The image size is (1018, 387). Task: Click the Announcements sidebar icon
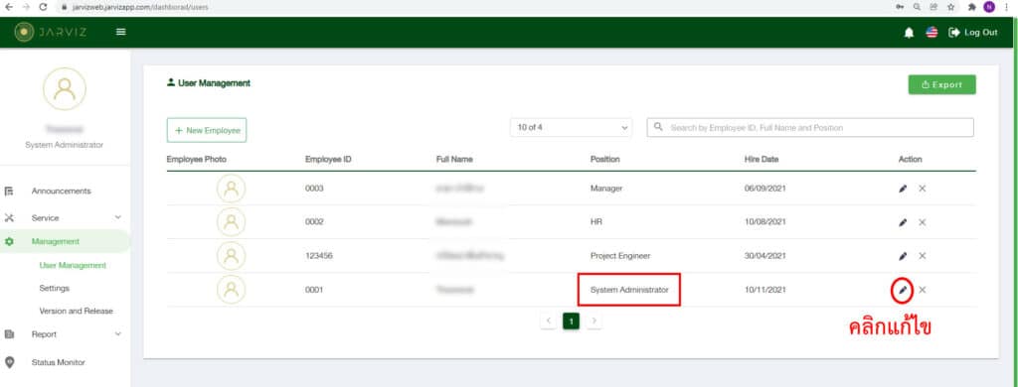tap(9, 192)
